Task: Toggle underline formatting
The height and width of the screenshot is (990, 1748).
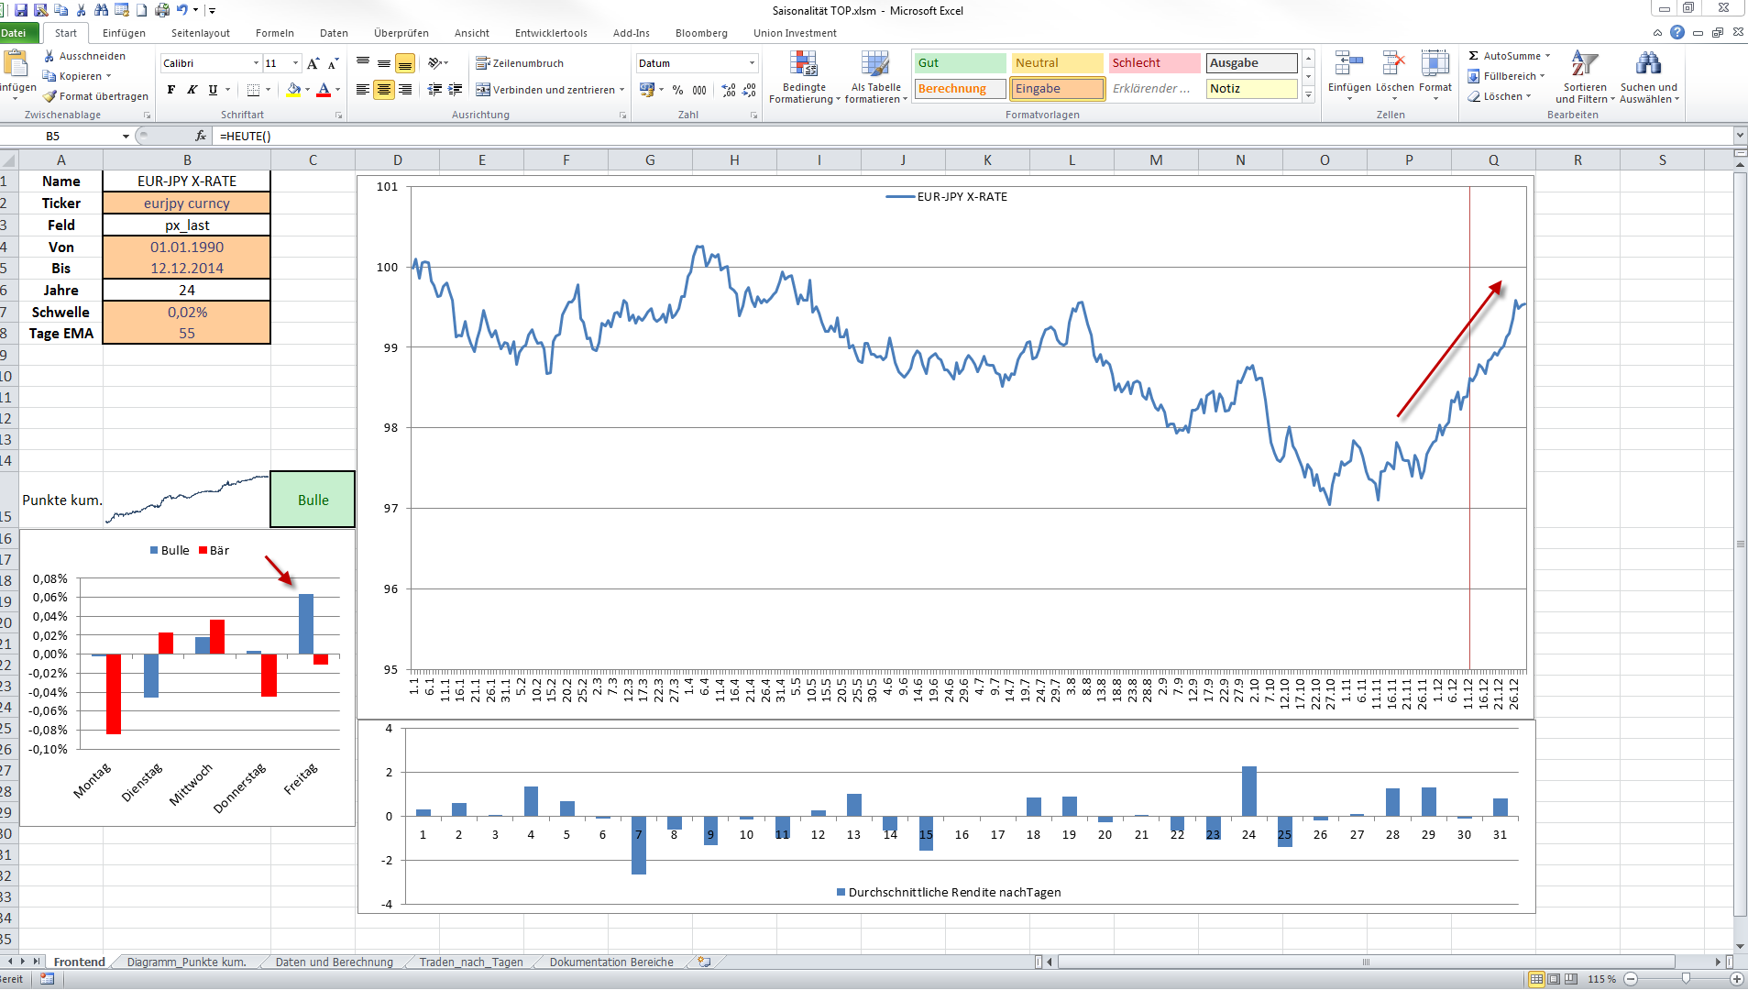Action: 213,90
